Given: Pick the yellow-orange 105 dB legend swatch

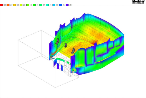Looking at the screenshot, I should (x=14, y=5).
